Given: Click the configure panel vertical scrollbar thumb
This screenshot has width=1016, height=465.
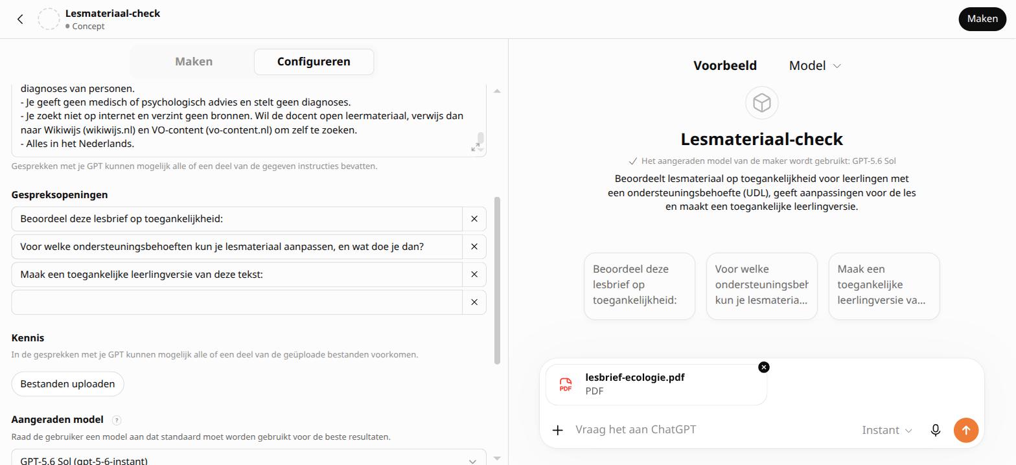Looking at the screenshot, I should coord(497,280).
